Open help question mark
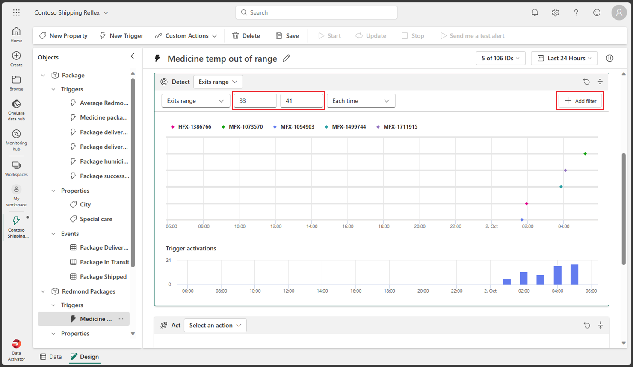Viewport: 633px width, 367px height. click(x=576, y=12)
